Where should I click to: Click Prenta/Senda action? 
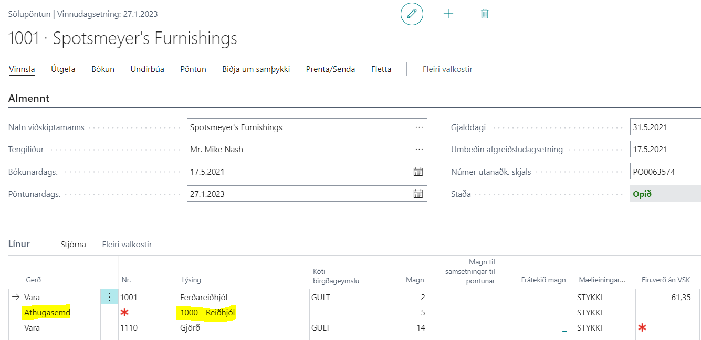click(330, 69)
